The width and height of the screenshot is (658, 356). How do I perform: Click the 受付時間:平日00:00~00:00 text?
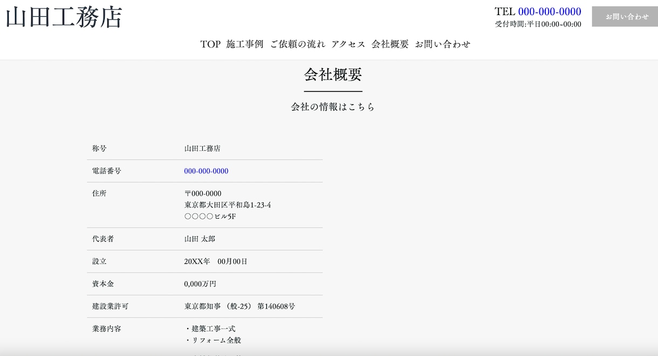(538, 24)
